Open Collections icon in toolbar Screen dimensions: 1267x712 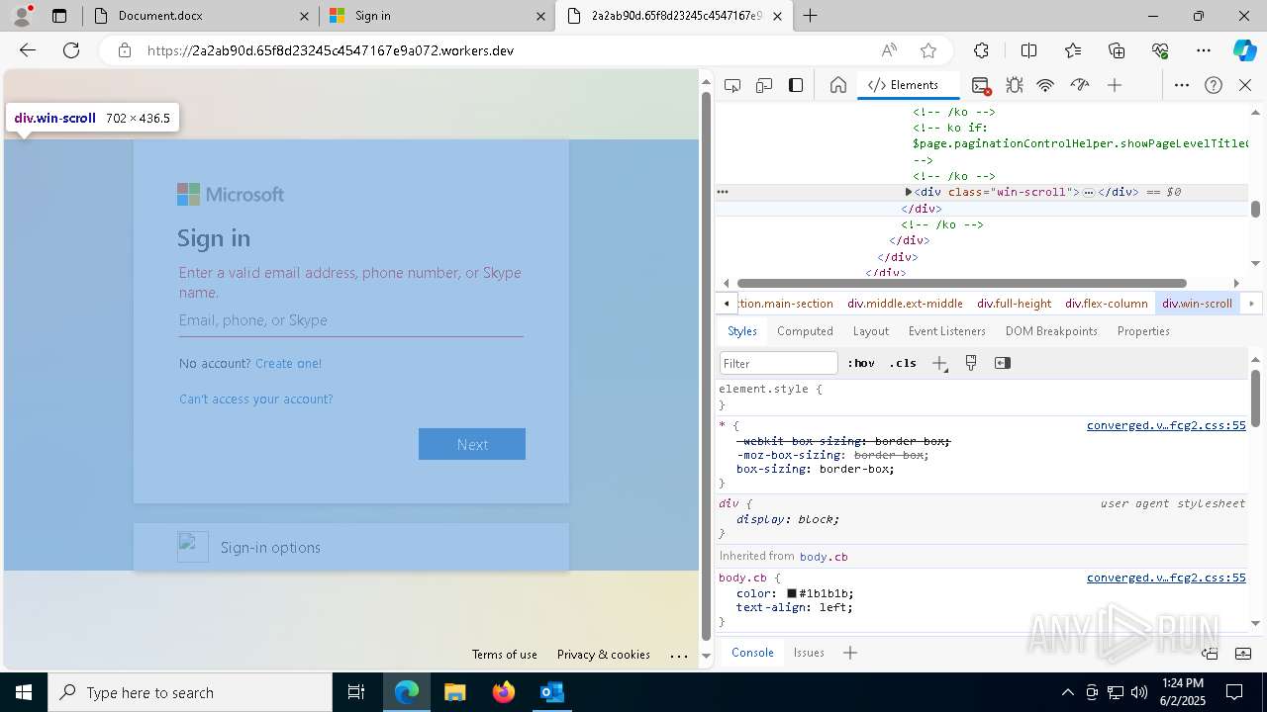tap(1117, 50)
